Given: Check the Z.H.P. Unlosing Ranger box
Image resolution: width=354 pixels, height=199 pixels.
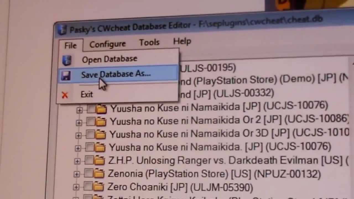Looking at the screenshot, I should [x=89, y=160].
